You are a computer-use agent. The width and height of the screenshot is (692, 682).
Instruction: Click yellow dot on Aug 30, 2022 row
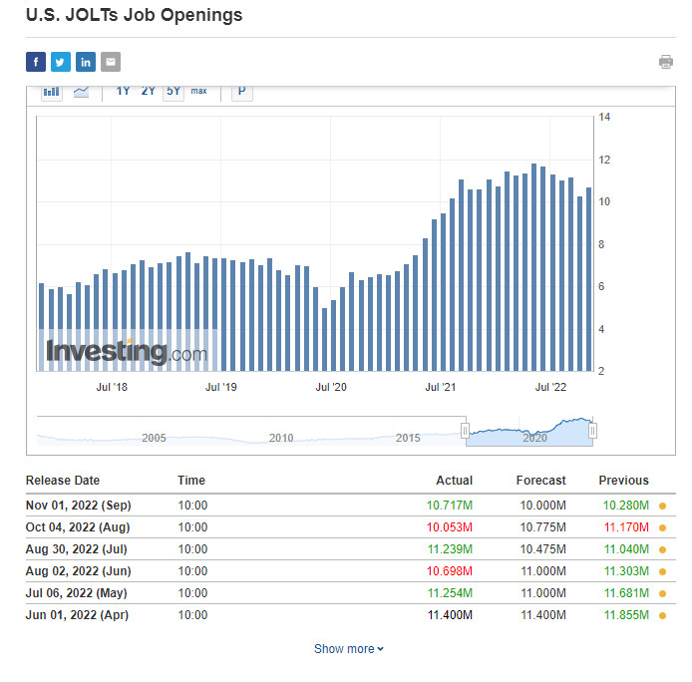[662, 549]
